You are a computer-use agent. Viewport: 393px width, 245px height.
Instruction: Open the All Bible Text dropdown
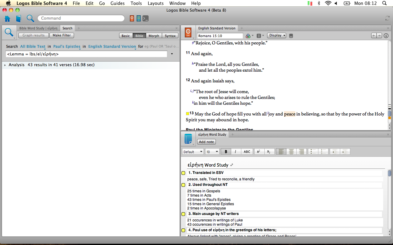click(x=33, y=47)
